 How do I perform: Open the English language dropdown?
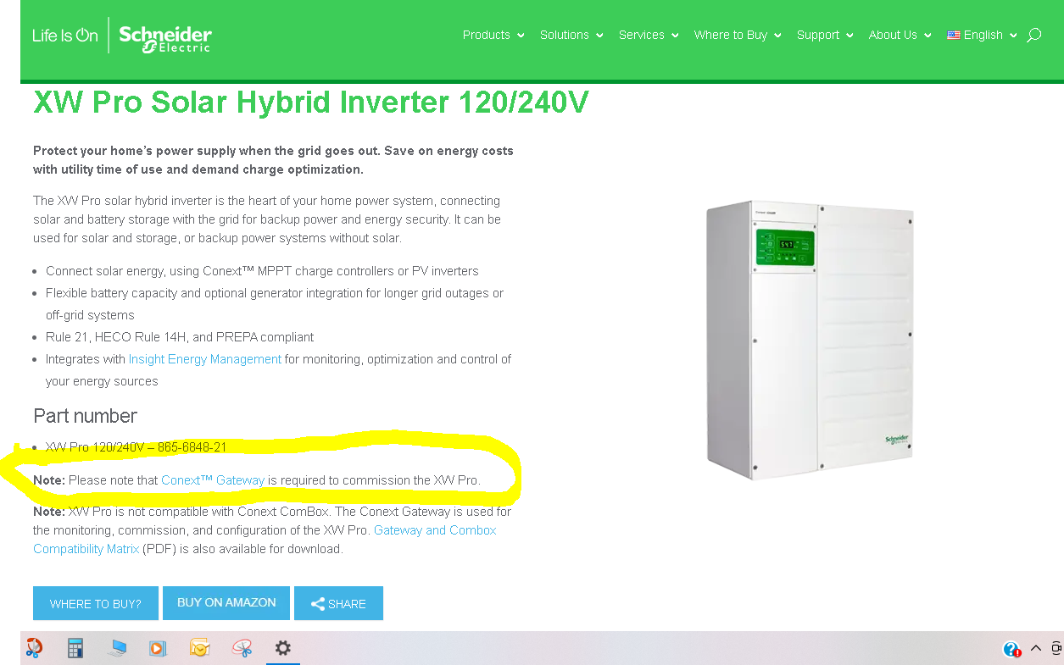(982, 35)
